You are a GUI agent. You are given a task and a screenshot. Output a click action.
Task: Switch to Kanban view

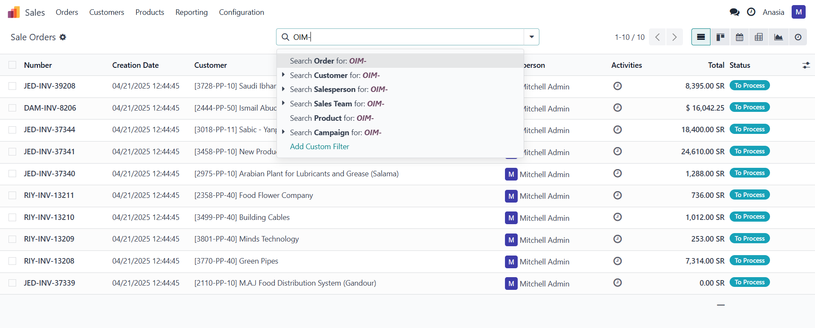coord(720,37)
